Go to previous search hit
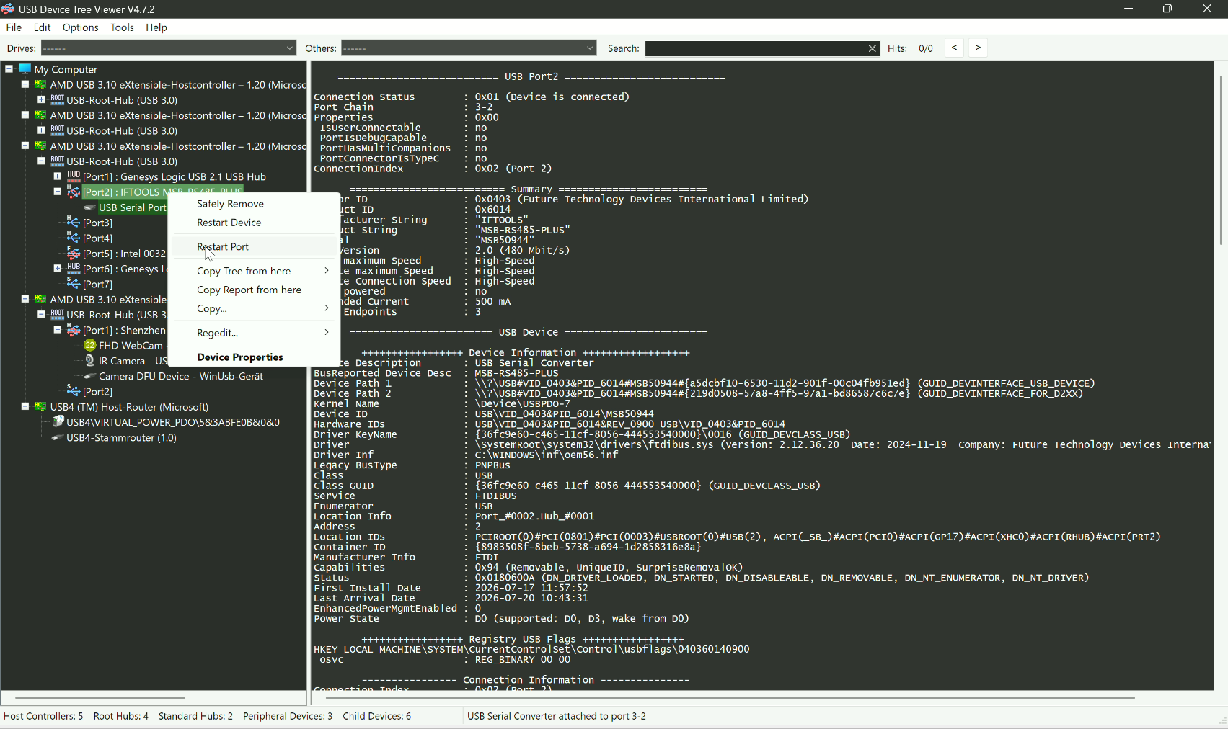 click(954, 48)
